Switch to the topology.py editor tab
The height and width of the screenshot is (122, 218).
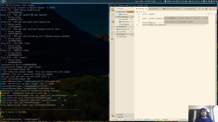pyautogui.click(x=191, y=9)
